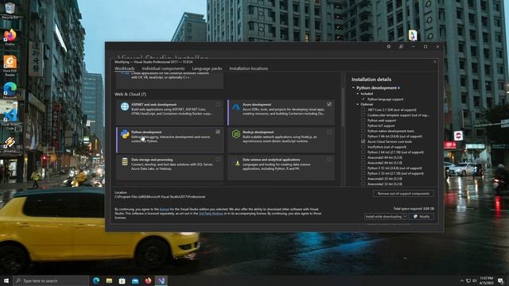Viewport: 509px width, 286px height.
Task: Show hidden system tray icons
Action: pos(461,280)
